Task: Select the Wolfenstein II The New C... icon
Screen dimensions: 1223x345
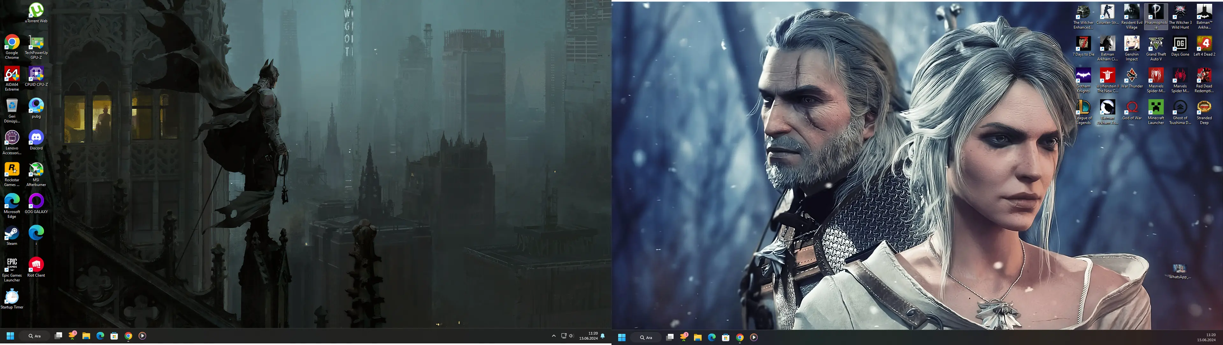Action: coord(1108,80)
